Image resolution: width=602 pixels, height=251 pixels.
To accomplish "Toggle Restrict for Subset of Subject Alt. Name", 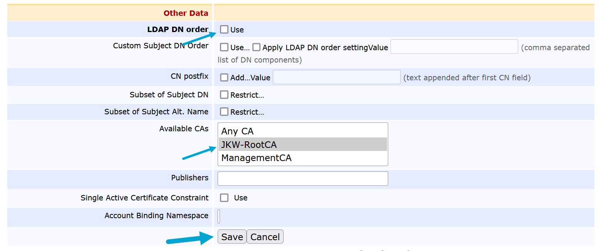I will point(224,112).
